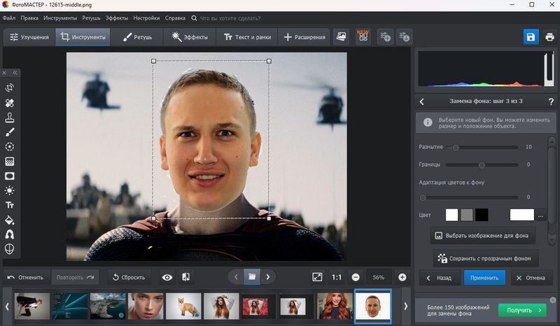This screenshot has height=326, width=560.
Task: Click the printer icon
Action: (549, 37)
